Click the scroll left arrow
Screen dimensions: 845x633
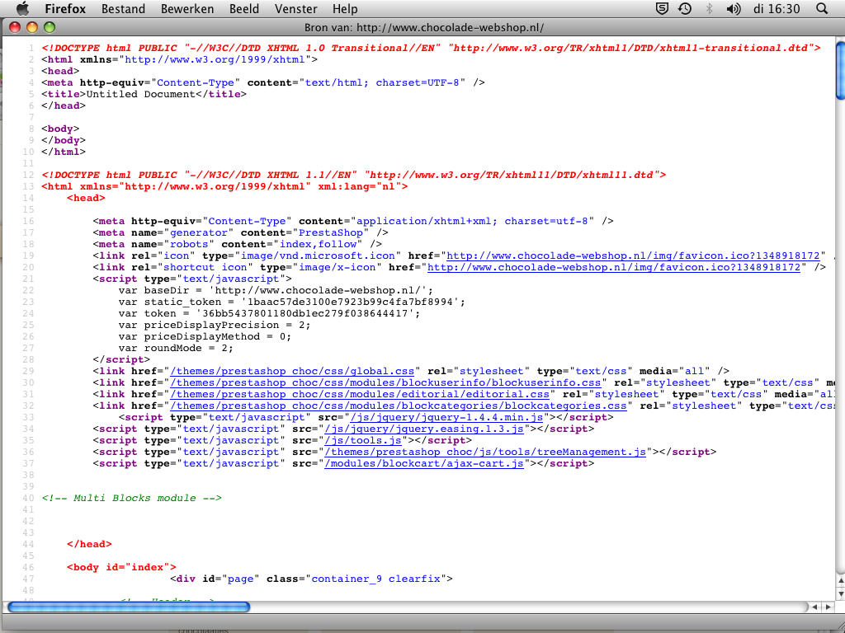click(814, 607)
